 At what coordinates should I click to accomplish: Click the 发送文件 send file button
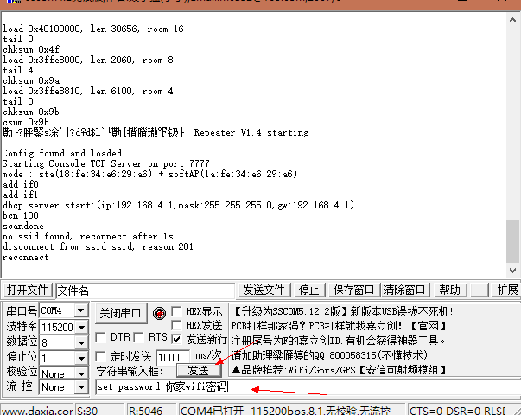264,290
